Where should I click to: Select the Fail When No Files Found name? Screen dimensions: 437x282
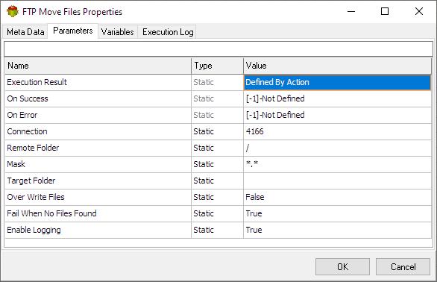point(98,214)
